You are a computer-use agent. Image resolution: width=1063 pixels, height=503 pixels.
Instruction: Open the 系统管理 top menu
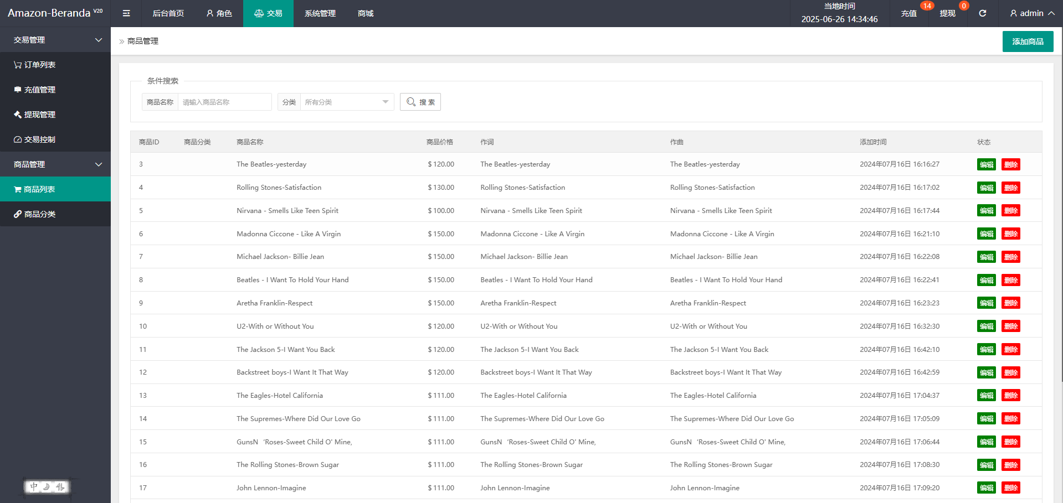(320, 13)
